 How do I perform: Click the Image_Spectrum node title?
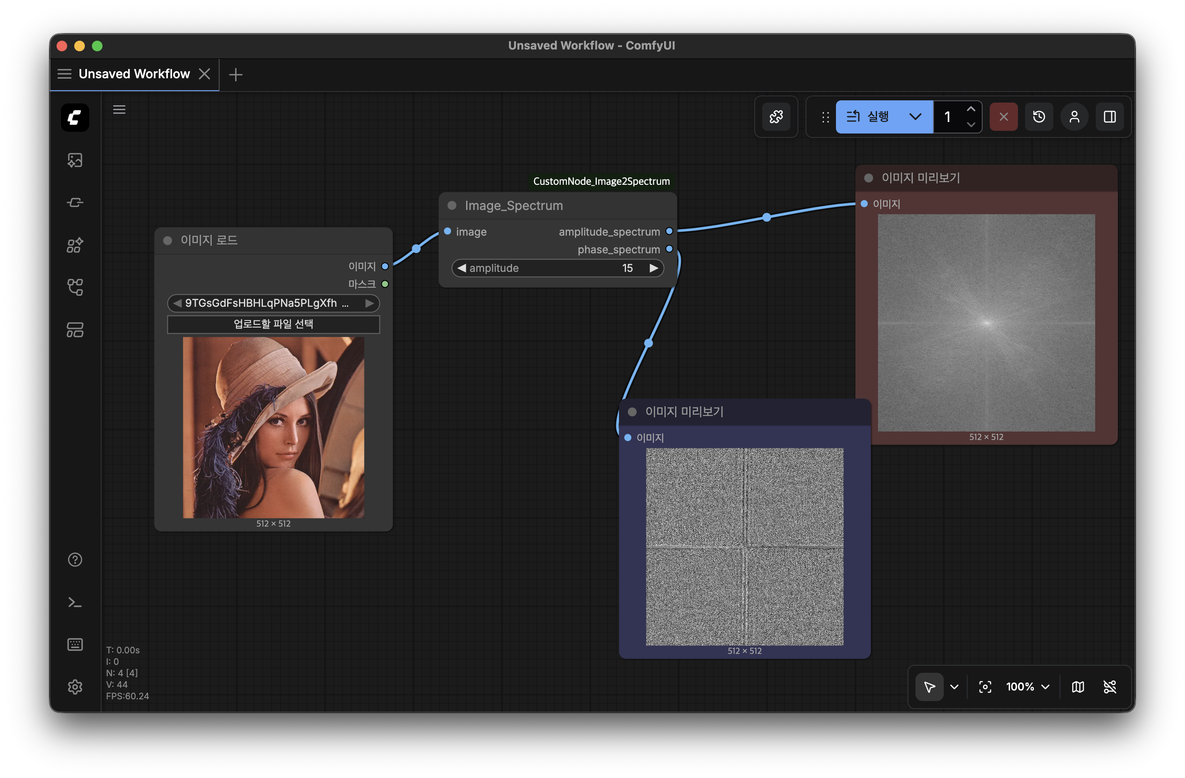click(x=514, y=206)
